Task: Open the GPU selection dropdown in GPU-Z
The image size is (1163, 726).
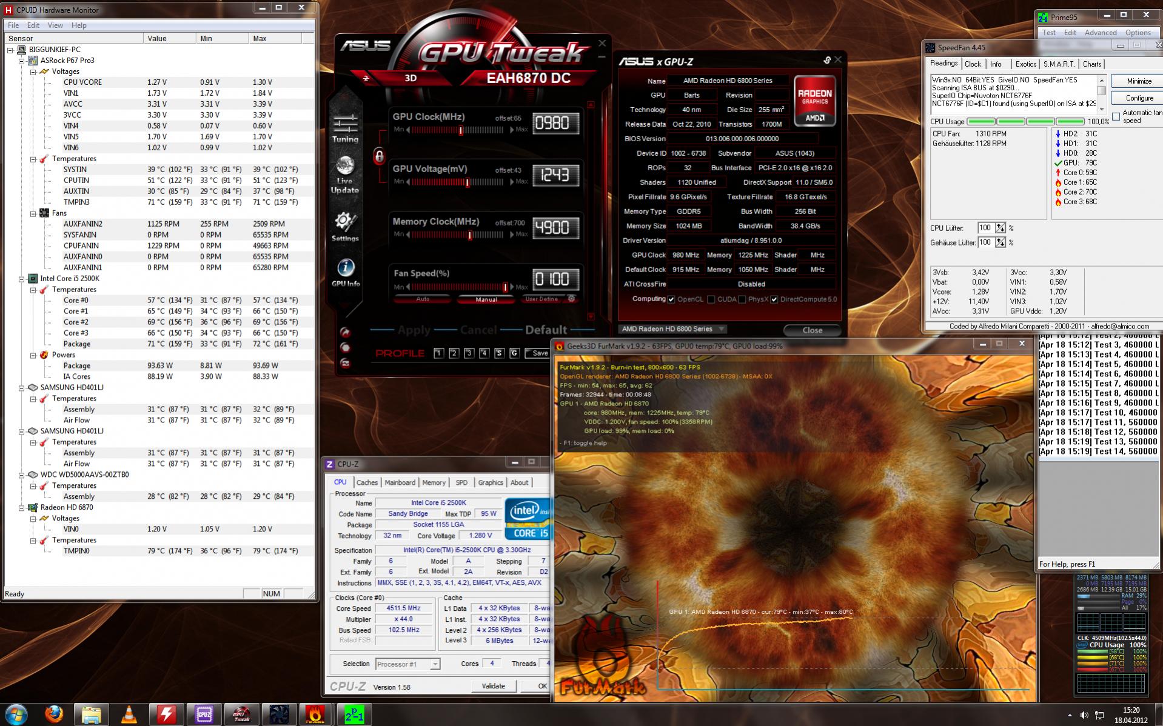Action: 673,329
